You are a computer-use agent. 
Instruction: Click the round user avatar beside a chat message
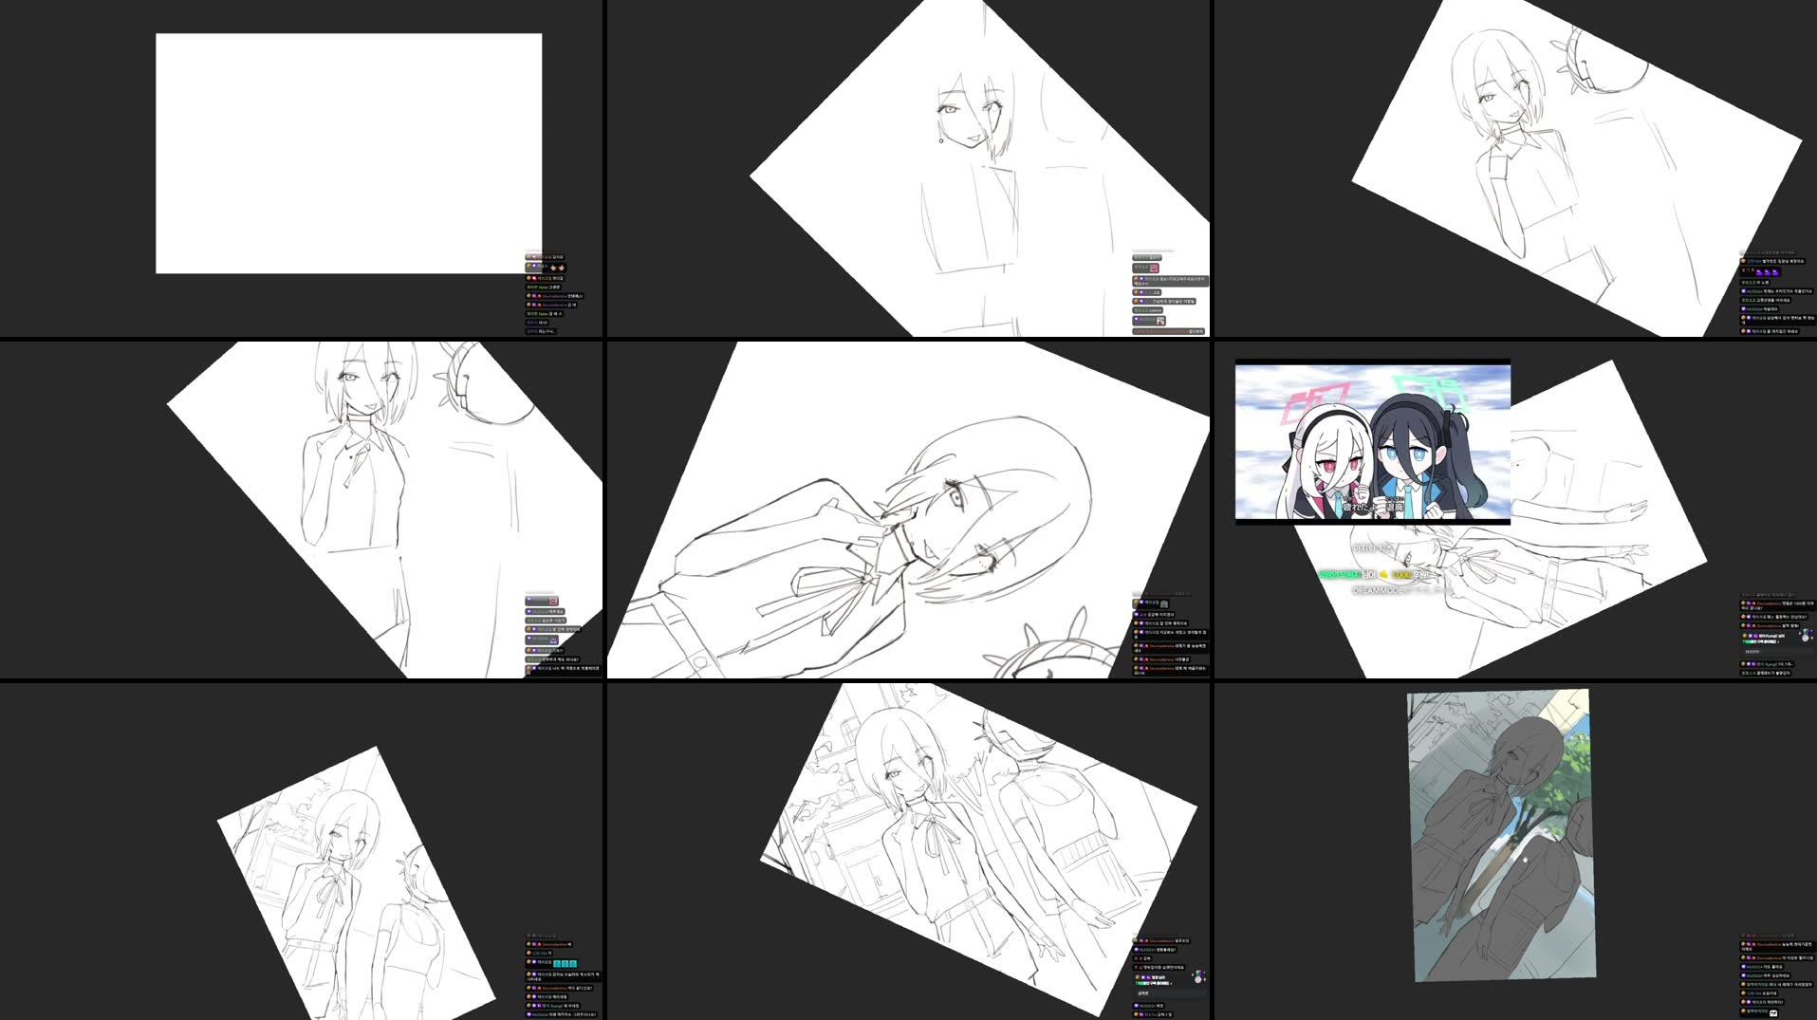click(1744, 944)
